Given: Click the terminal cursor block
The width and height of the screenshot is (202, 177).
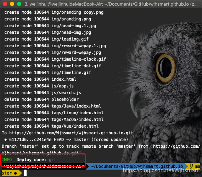Looking at the screenshot, I should click(25, 173).
